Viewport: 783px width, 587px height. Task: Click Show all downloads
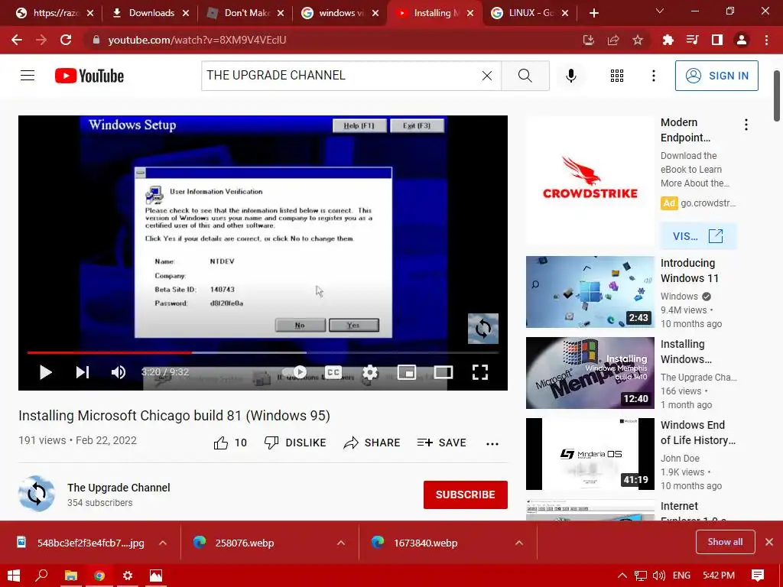pyautogui.click(x=725, y=542)
